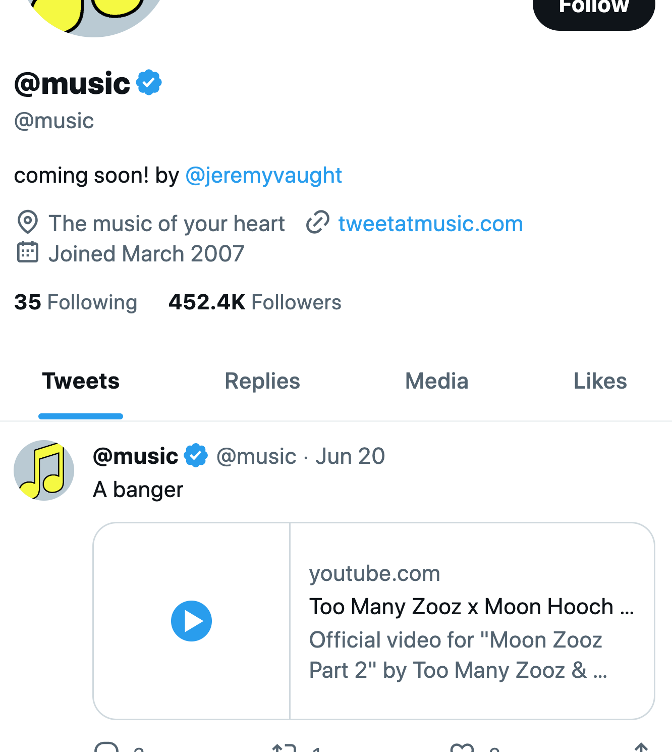Open the Too Many Zooz x Moon Hooch card title
This screenshot has height=752, width=672.
pyautogui.click(x=471, y=607)
